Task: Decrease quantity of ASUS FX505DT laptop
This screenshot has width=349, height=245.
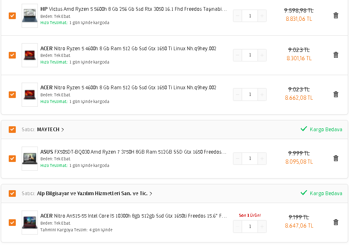Action: click(x=238, y=159)
